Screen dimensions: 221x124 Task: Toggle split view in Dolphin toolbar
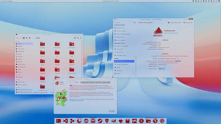click(75, 38)
